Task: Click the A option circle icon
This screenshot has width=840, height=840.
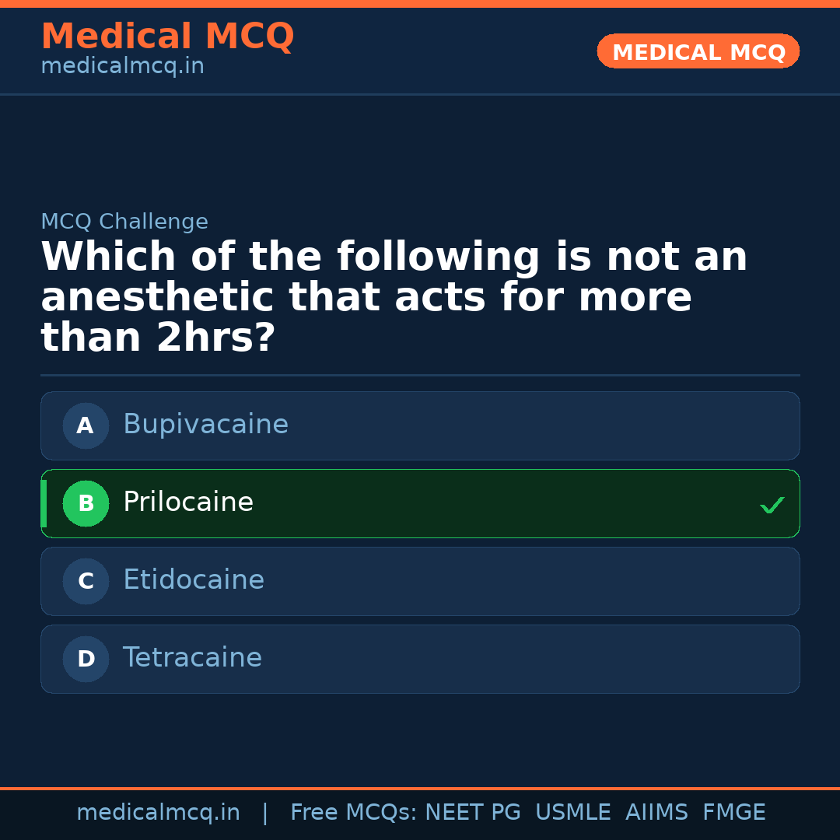Action: (x=86, y=425)
